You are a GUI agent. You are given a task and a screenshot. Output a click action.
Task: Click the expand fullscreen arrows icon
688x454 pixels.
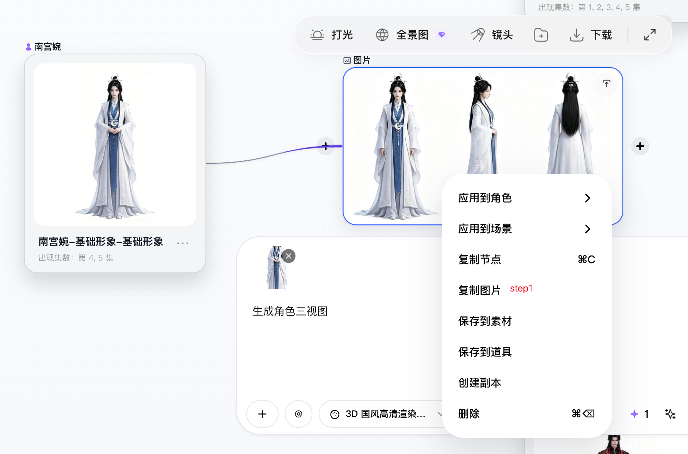pyautogui.click(x=650, y=35)
